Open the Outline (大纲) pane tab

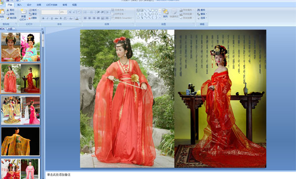click(10, 29)
